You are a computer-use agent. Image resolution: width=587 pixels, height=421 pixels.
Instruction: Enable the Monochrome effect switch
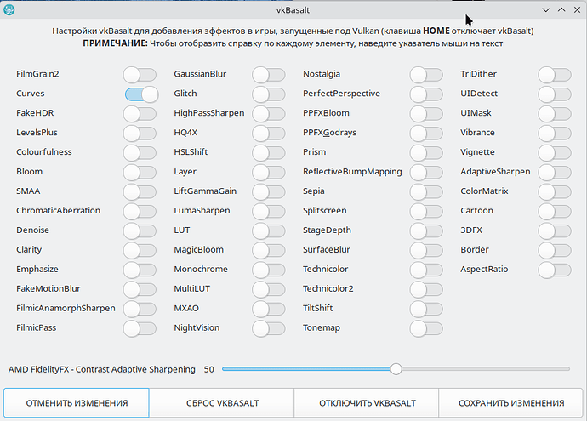(x=268, y=270)
